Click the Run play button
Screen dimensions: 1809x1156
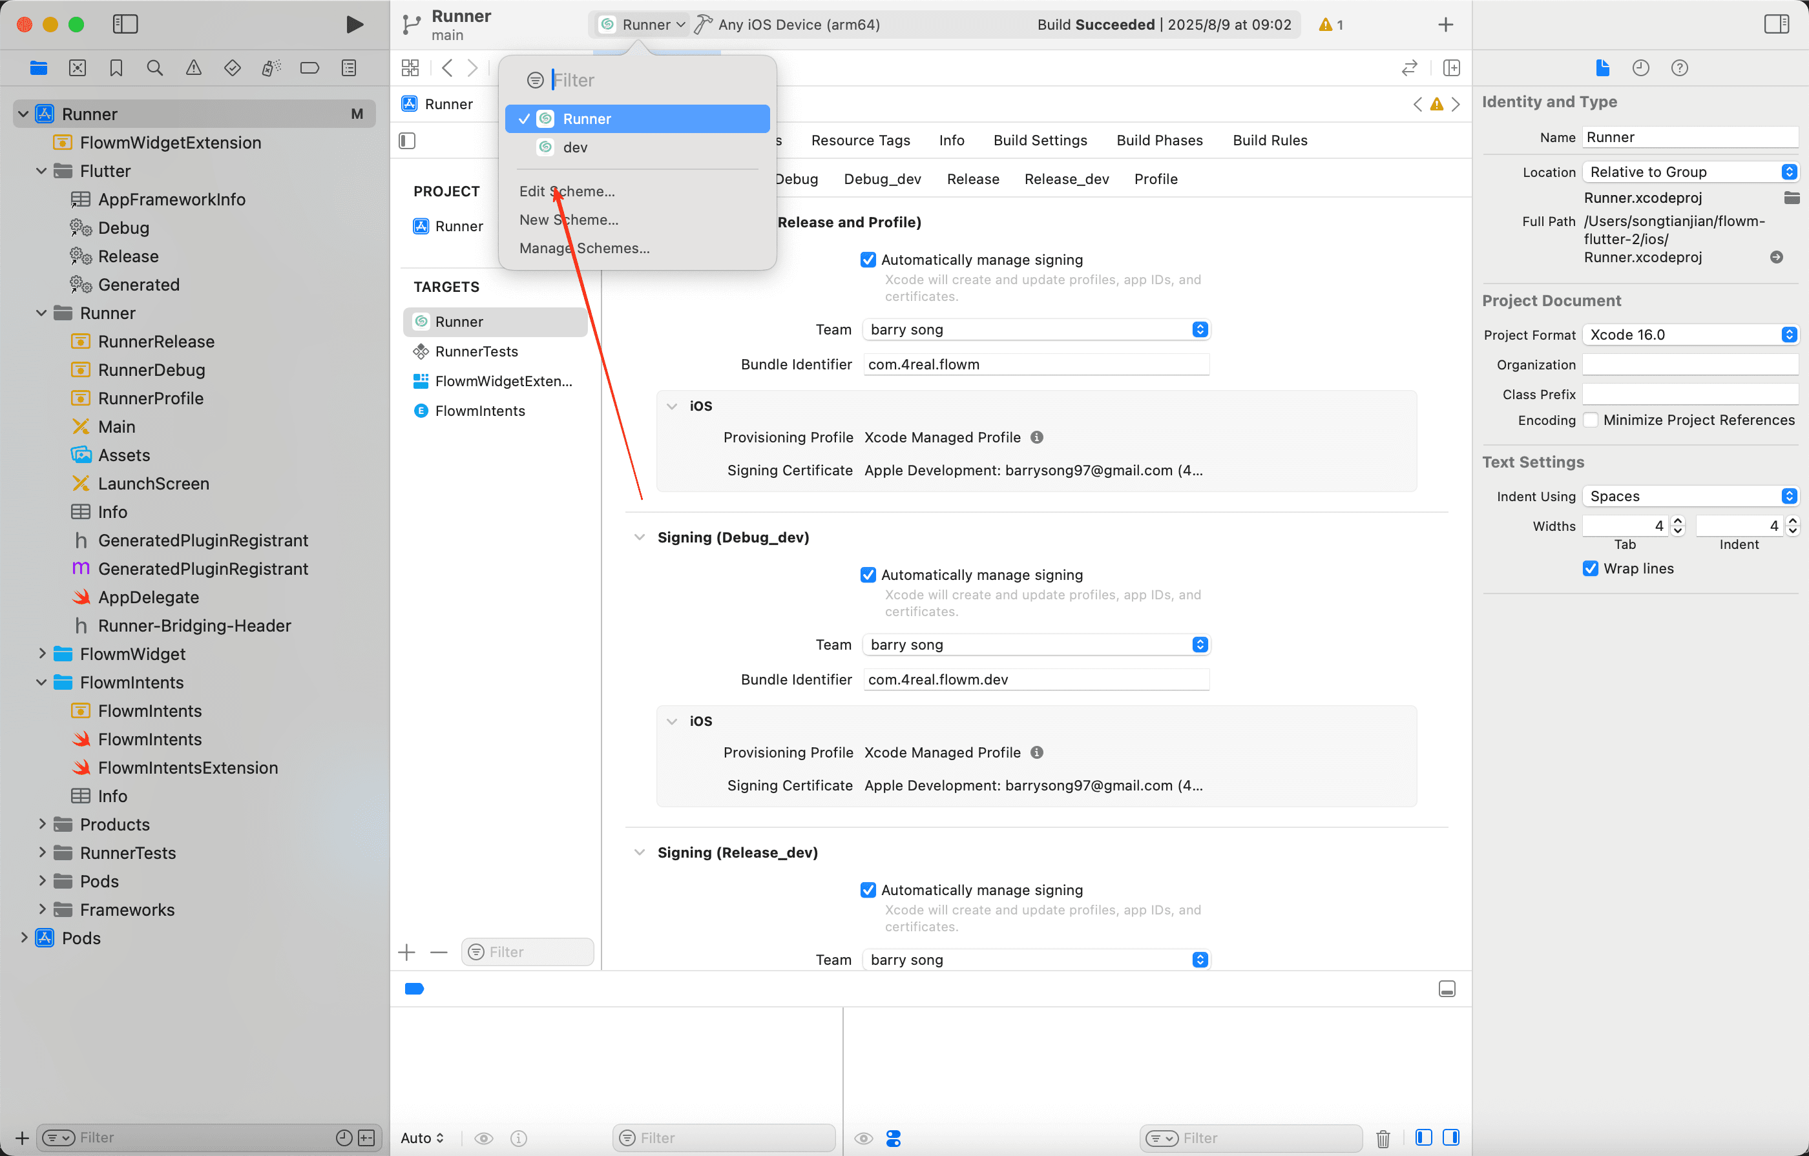(354, 25)
